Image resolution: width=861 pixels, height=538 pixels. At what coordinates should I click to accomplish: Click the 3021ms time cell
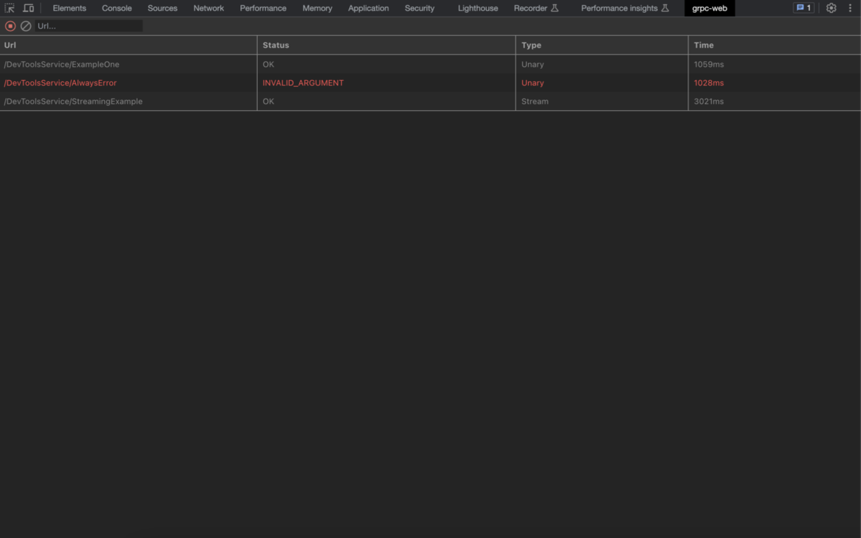tap(709, 102)
